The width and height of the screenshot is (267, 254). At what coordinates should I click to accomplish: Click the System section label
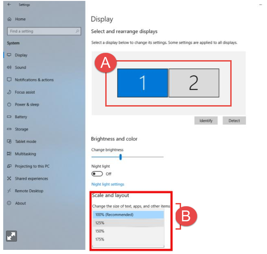(x=13, y=43)
